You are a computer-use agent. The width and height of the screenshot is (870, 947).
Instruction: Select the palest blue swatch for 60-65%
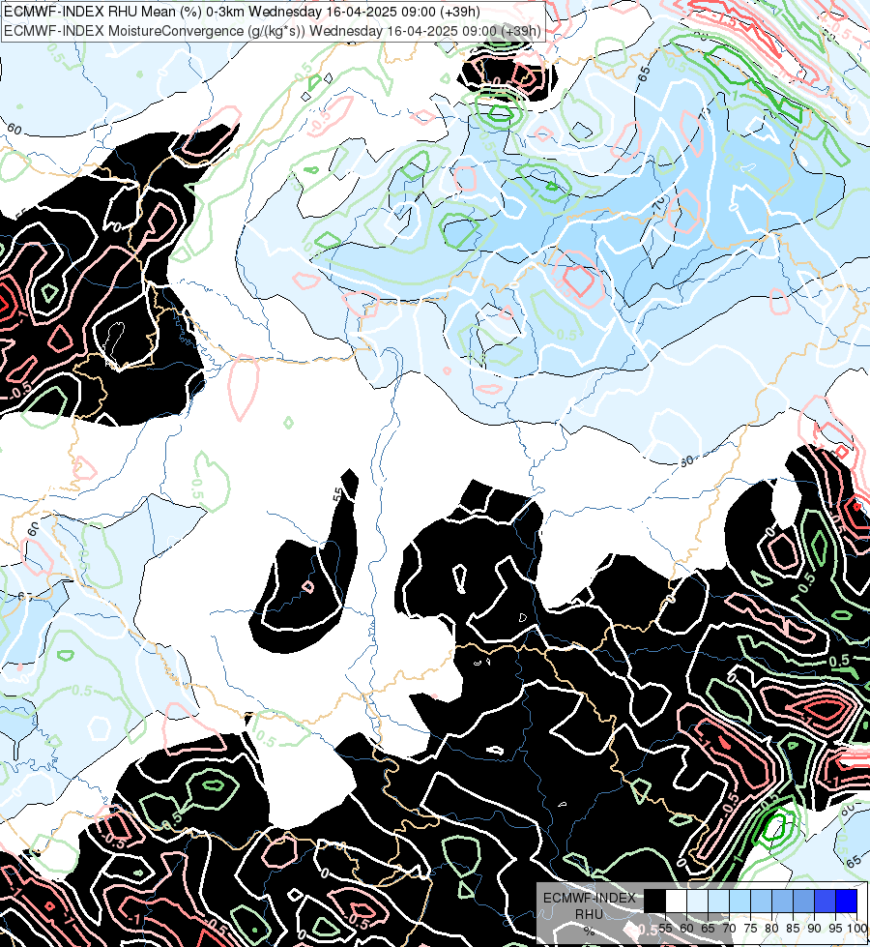tap(697, 901)
